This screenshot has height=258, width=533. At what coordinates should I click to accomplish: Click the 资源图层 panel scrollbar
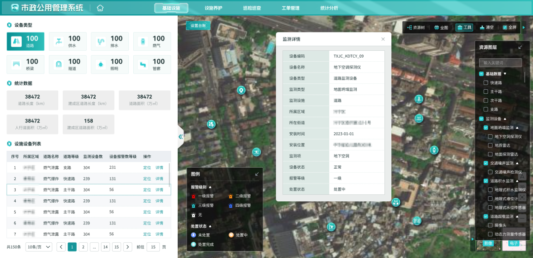click(525, 76)
